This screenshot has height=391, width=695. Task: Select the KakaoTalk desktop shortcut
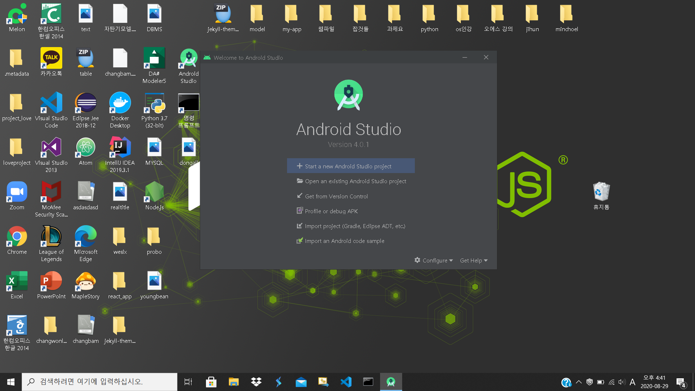tap(51, 62)
